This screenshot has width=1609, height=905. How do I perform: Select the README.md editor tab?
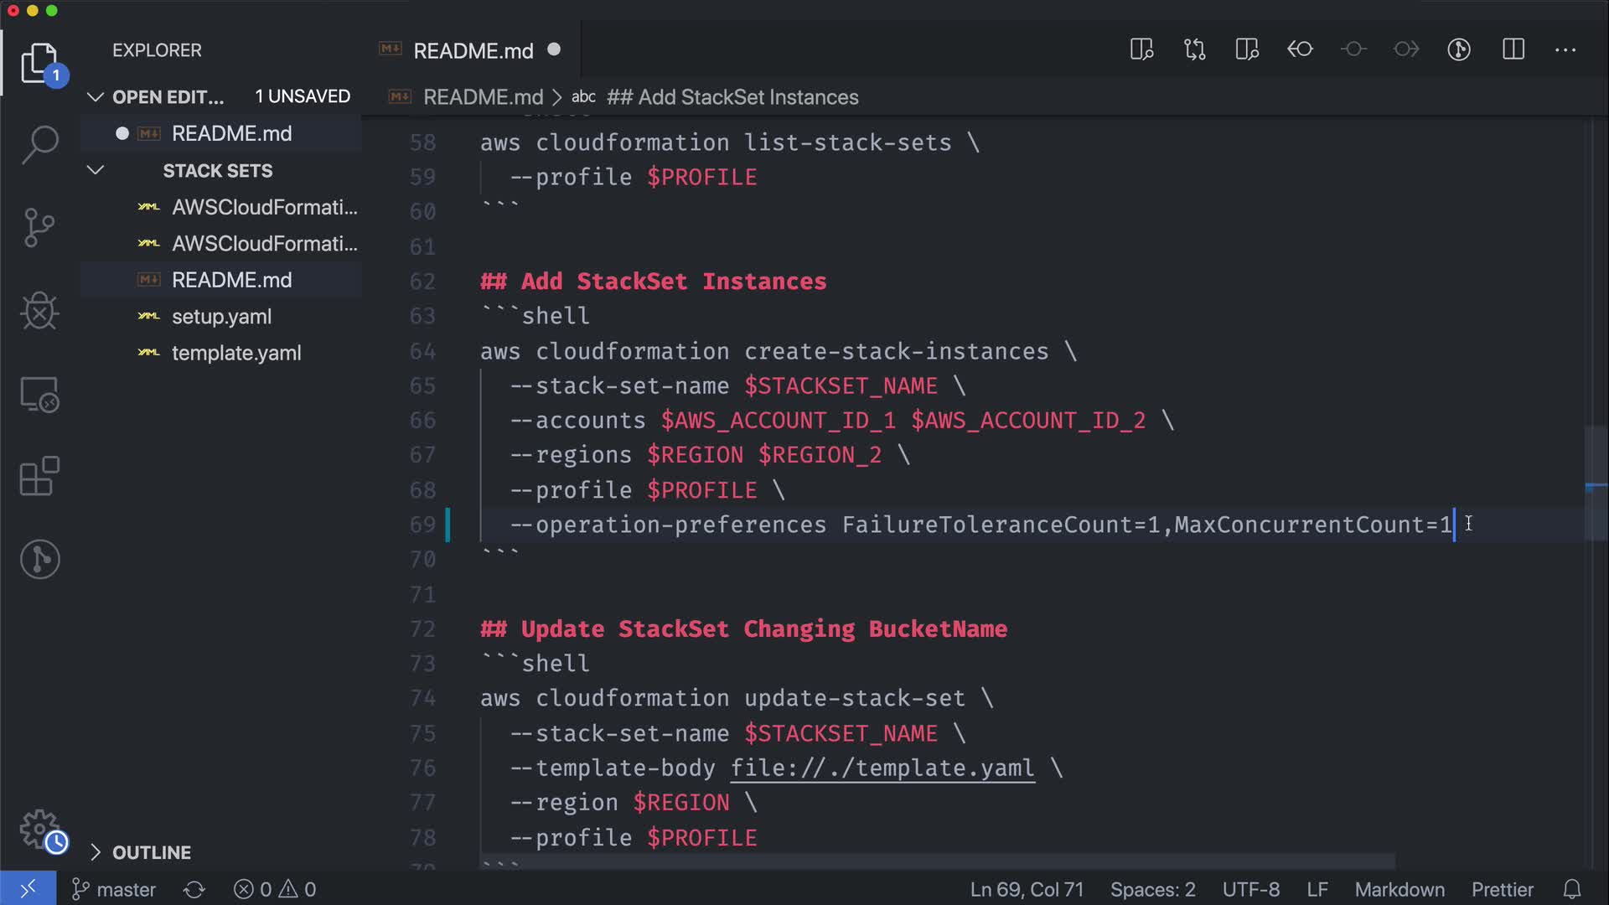(x=473, y=50)
